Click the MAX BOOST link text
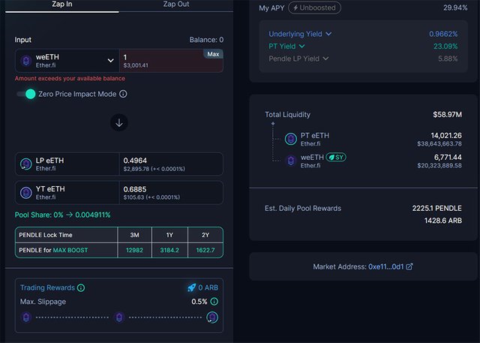Image resolution: width=480 pixels, height=343 pixels. point(70,250)
